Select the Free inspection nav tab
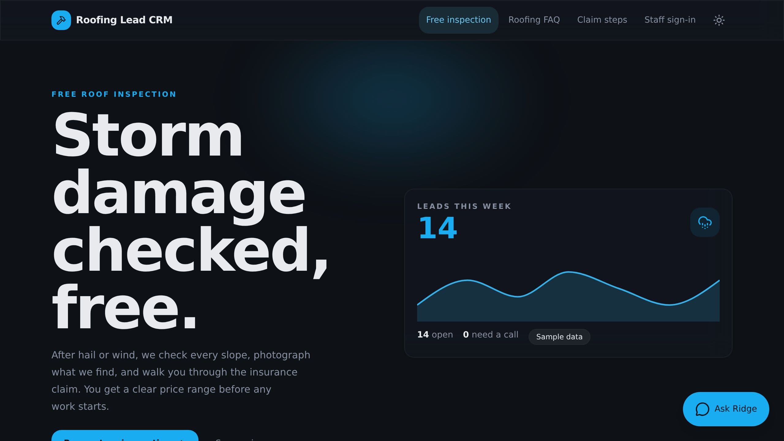The image size is (784, 441). coord(458,20)
